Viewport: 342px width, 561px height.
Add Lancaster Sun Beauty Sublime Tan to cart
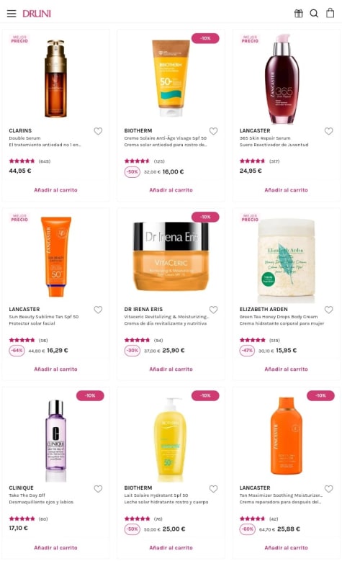56,369
